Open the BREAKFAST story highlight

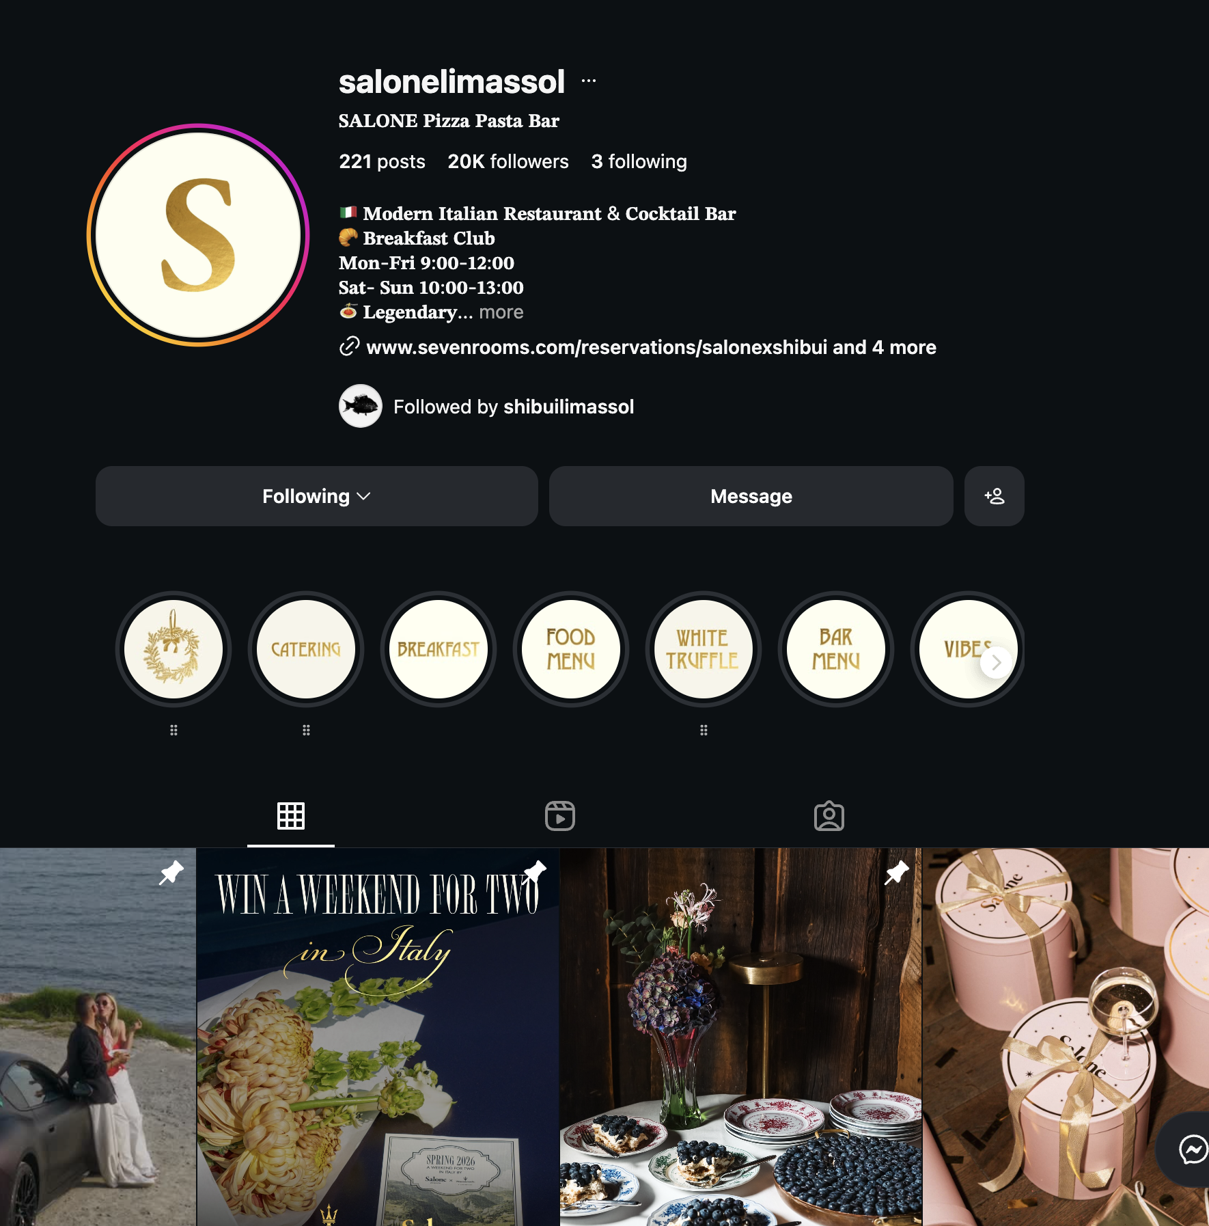coord(439,649)
